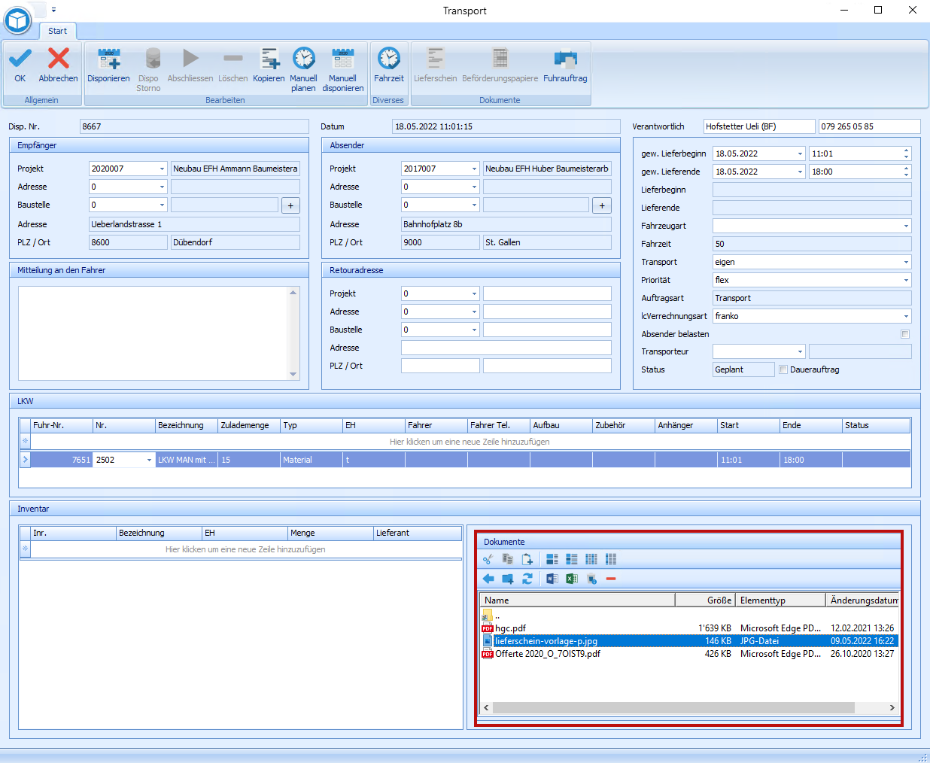This screenshot has width=930, height=763.
Task: Click into Mitteilung an den Fahrer text area
Action: 153,333
